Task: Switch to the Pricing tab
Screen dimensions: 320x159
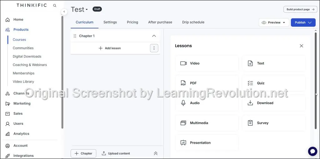Action: click(x=132, y=22)
